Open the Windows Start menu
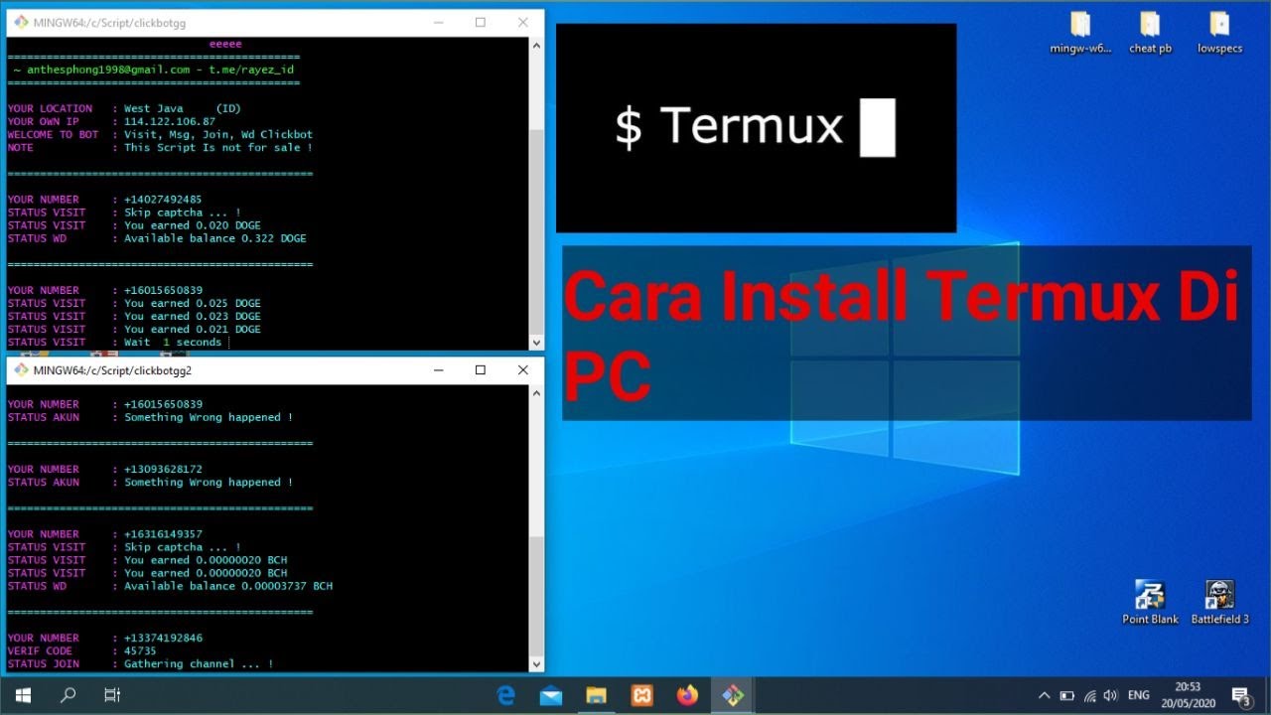Image resolution: width=1271 pixels, height=715 pixels. (x=23, y=696)
